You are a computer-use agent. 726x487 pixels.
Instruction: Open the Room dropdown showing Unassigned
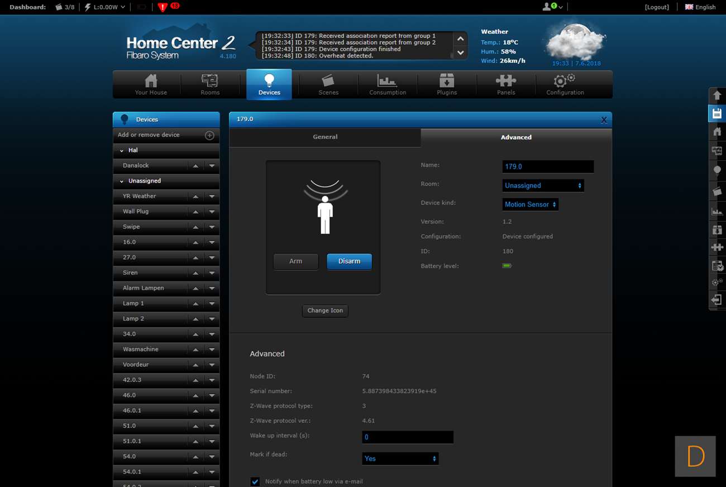[543, 185]
